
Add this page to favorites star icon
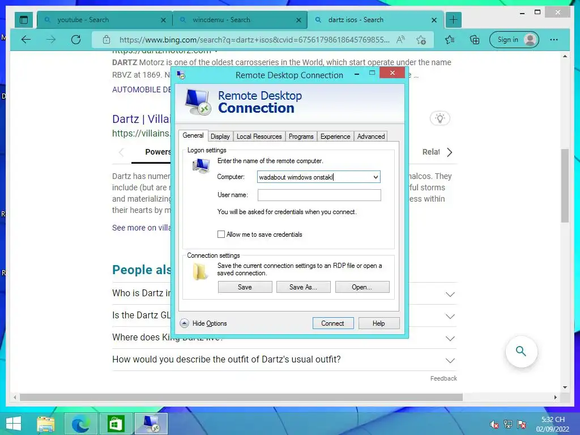(421, 40)
